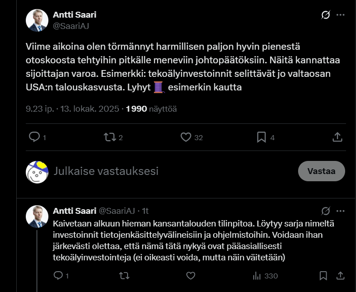Click Antti Saari's avatar on main post
The image size is (356, 292).
(x=37, y=20)
